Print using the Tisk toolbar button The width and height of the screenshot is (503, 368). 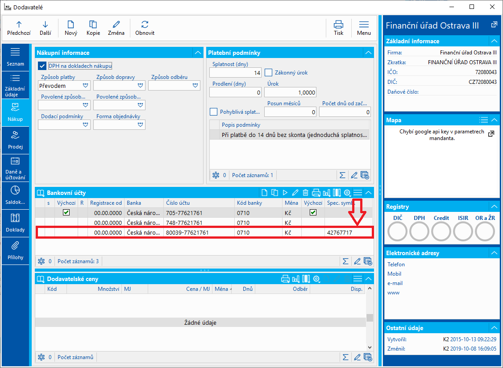338,28
